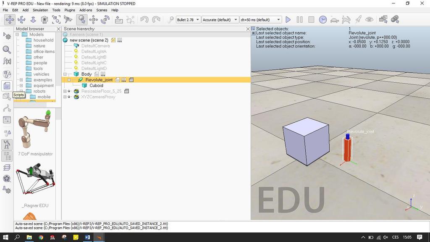Expand the XYZCameraProxy node

click(65, 97)
